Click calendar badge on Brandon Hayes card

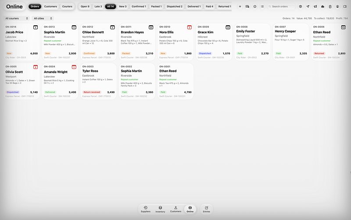(151, 27)
